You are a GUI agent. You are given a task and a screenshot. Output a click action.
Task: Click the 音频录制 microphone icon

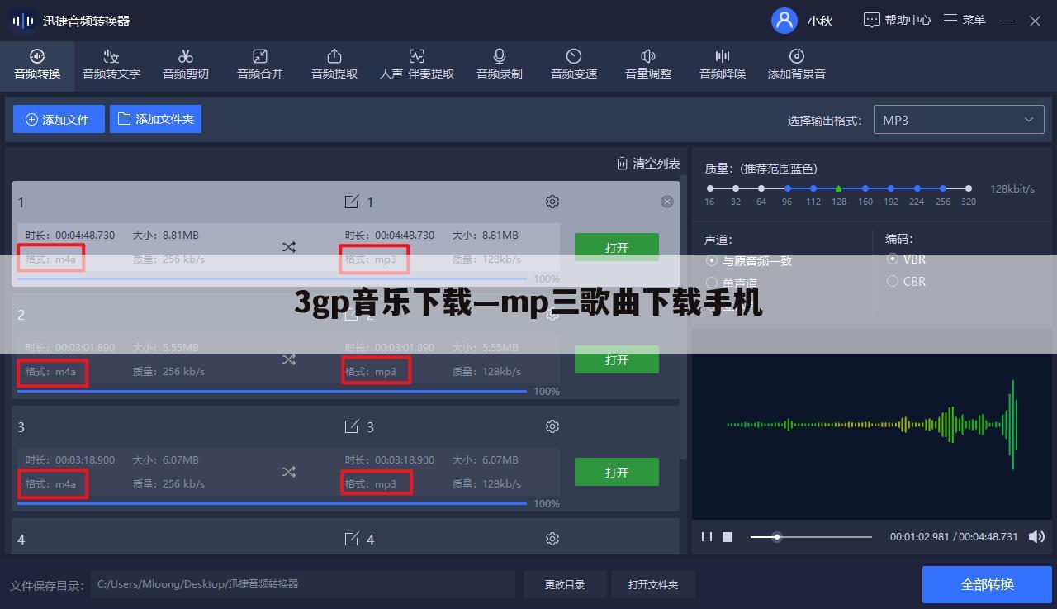(500, 56)
